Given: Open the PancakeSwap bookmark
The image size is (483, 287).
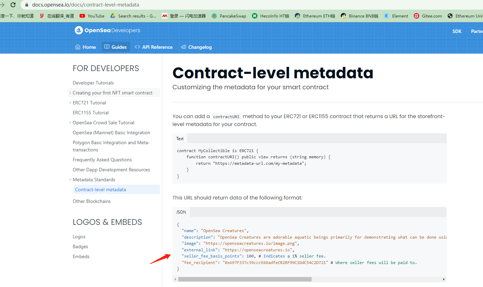Looking at the screenshot, I should 229,16.
